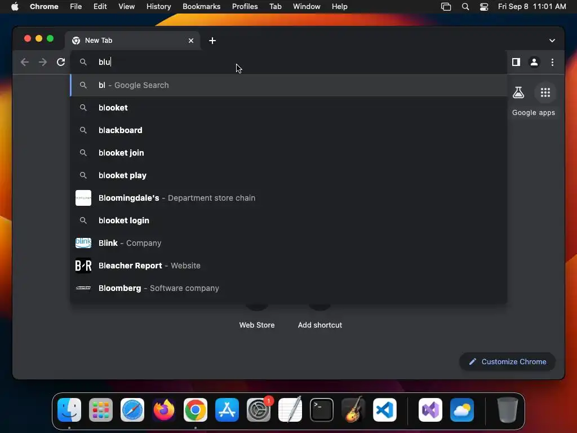Open TextEdit from the Dock

[290, 410]
